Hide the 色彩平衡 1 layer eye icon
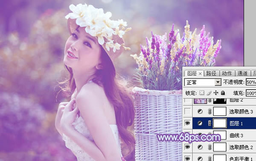 click(x=187, y=158)
